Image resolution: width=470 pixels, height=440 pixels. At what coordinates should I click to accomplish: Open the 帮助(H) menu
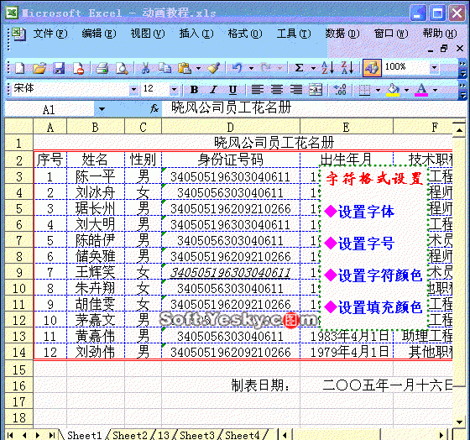click(440, 34)
